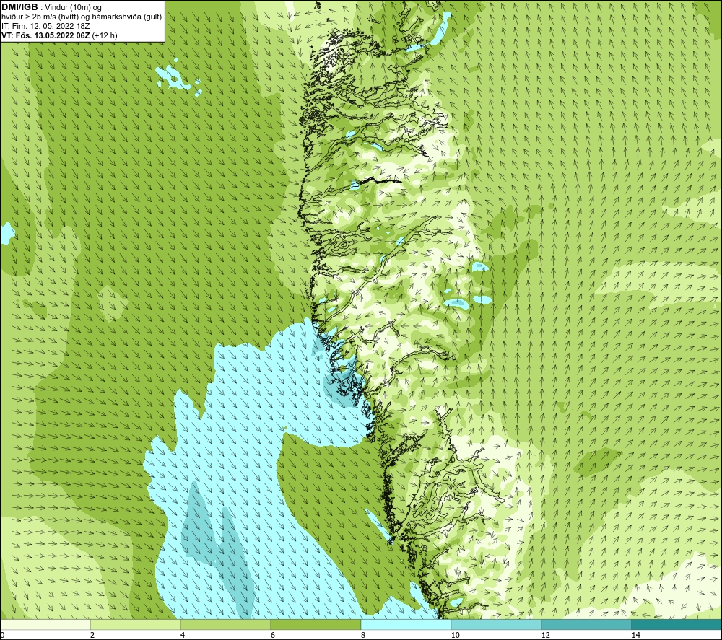Click the "8" label on the wind scale
The width and height of the screenshot is (722, 640).
pos(363,636)
